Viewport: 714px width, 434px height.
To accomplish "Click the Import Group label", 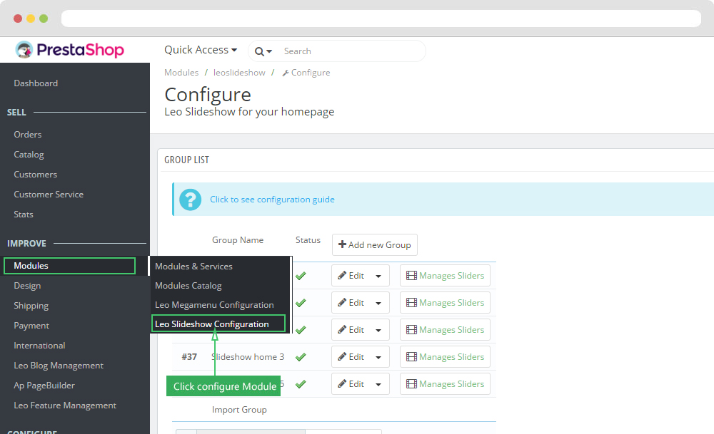I will [239, 410].
